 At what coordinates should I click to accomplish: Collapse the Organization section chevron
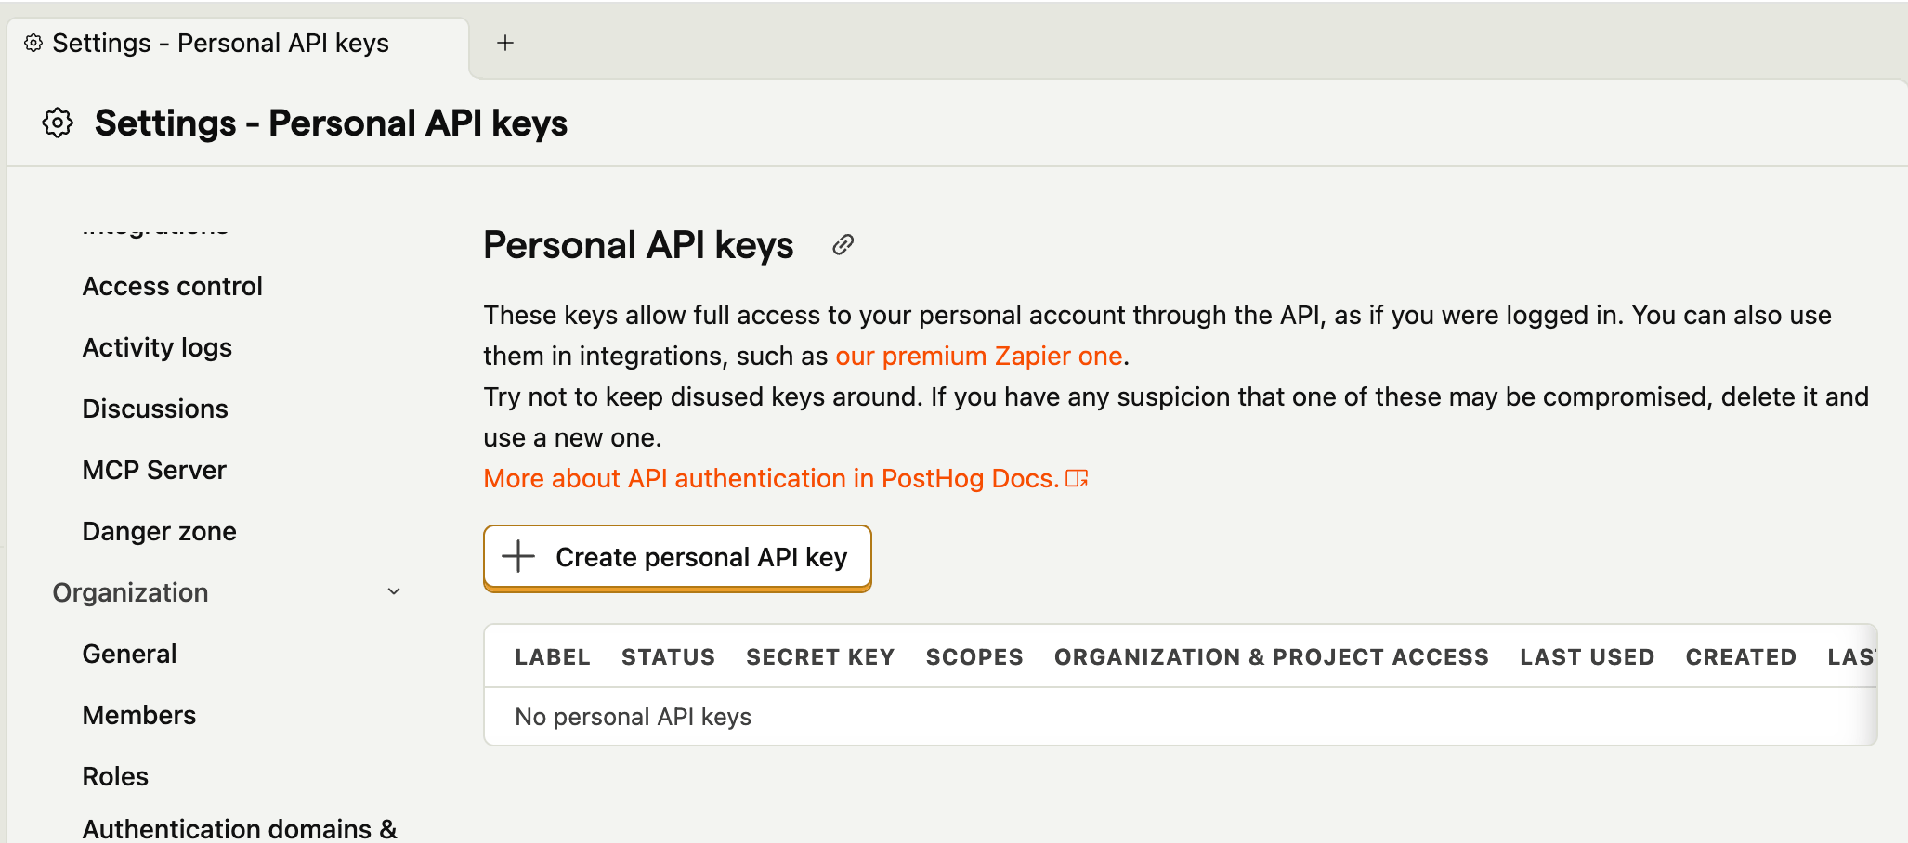point(394,591)
